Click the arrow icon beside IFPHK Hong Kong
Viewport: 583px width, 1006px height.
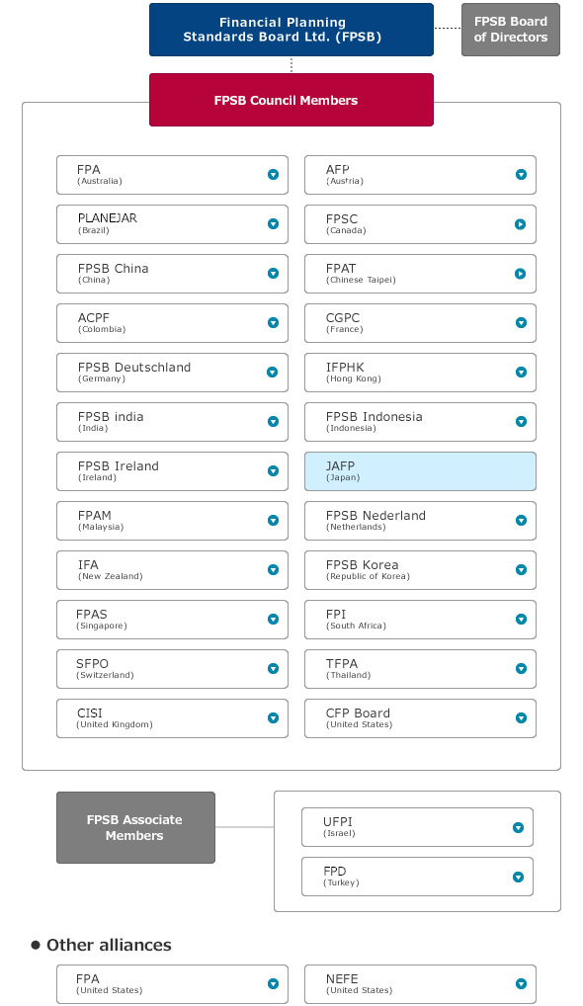click(x=521, y=373)
